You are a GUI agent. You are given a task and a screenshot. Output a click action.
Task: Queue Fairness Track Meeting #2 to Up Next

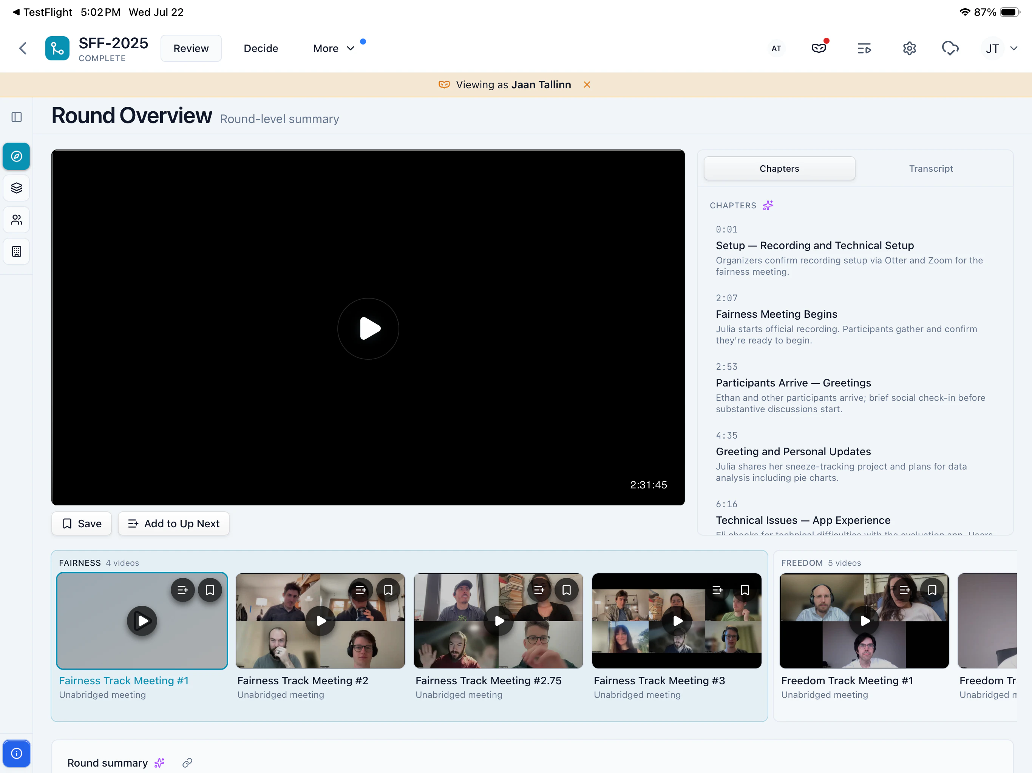point(361,590)
